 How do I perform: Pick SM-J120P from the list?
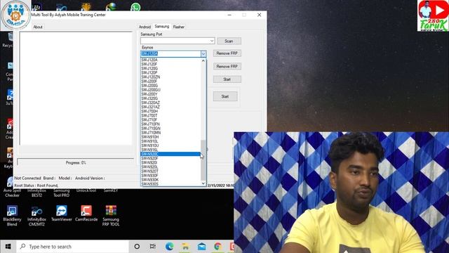coord(170,73)
